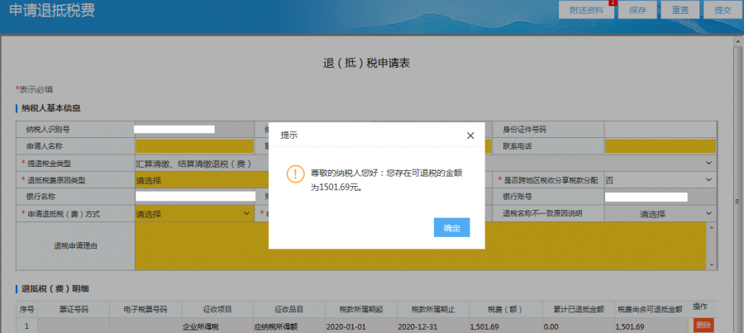
Task: Click the reason text area scroll-down arrow
Action: pyautogui.click(x=711, y=264)
